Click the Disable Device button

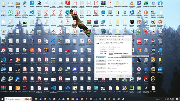[x=101, y=68]
